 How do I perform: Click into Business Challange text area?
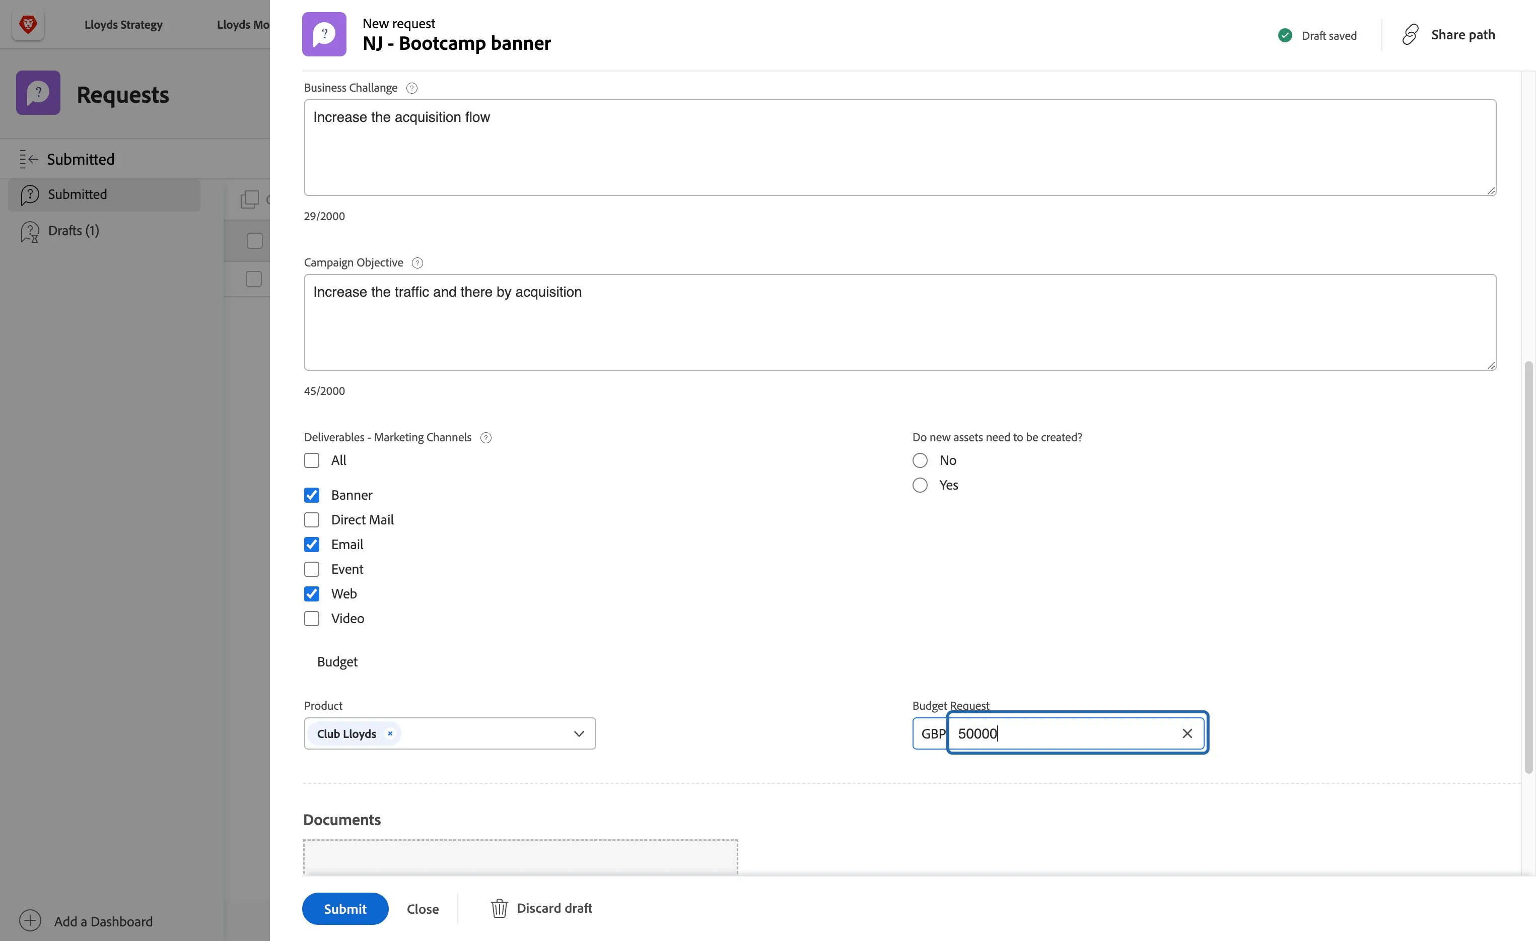pos(899,148)
